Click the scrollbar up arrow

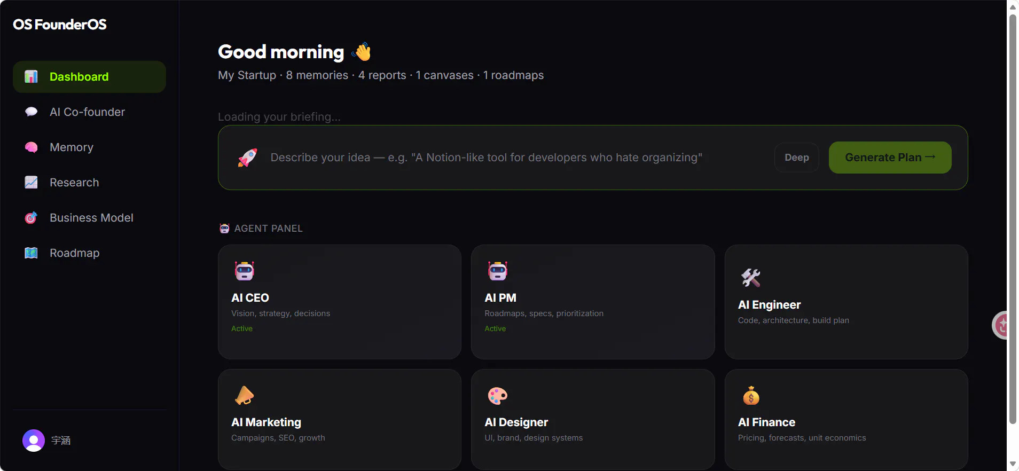(1013, 6)
